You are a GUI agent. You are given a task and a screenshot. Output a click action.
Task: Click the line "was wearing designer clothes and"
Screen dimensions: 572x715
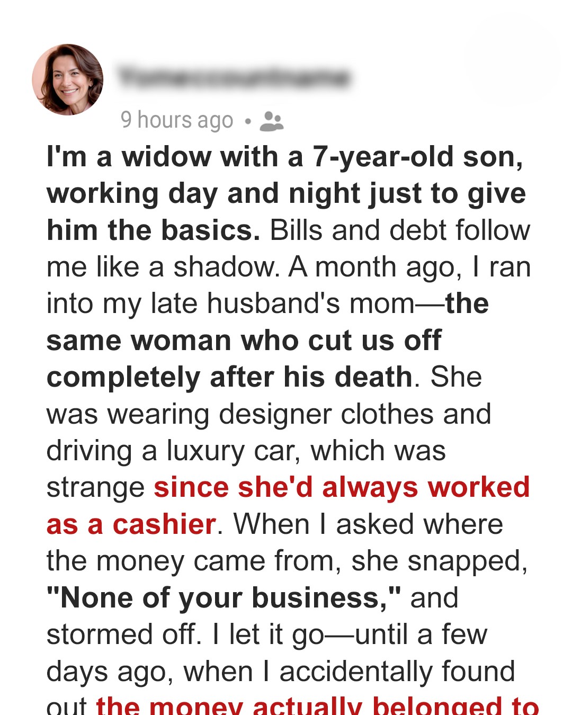(269, 414)
